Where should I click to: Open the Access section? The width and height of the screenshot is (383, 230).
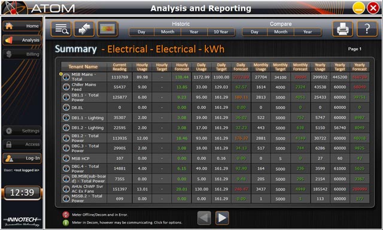[x=22, y=144]
